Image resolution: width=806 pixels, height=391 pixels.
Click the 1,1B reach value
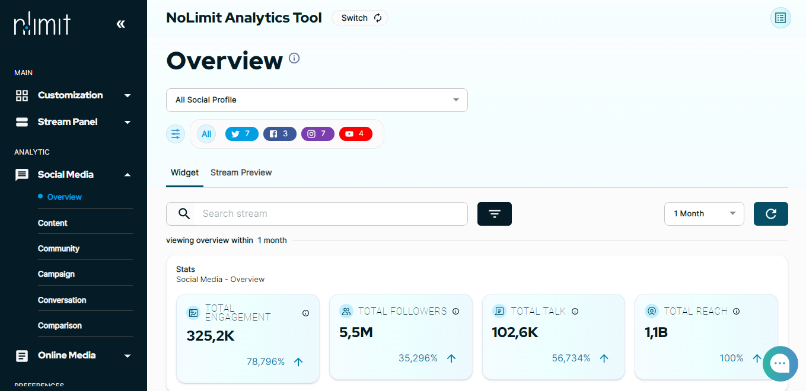(656, 333)
